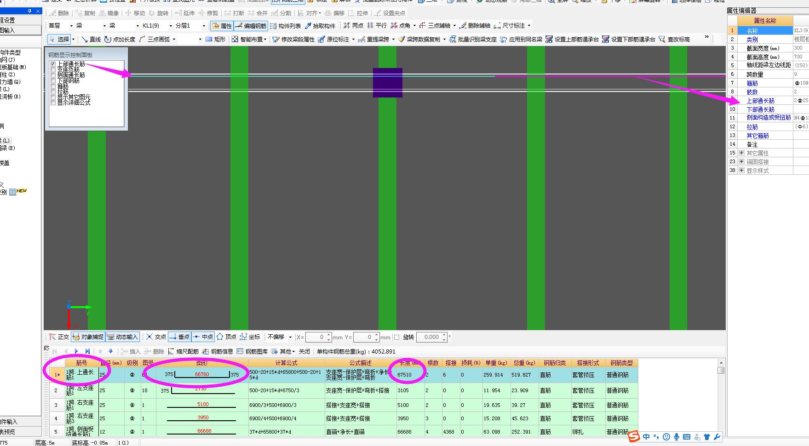Check the 支座负筋 checkbox
809x446 pixels.
[53, 69]
